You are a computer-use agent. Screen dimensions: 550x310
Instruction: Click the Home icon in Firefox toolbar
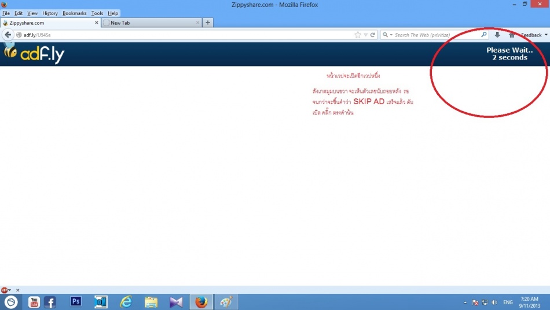511,35
